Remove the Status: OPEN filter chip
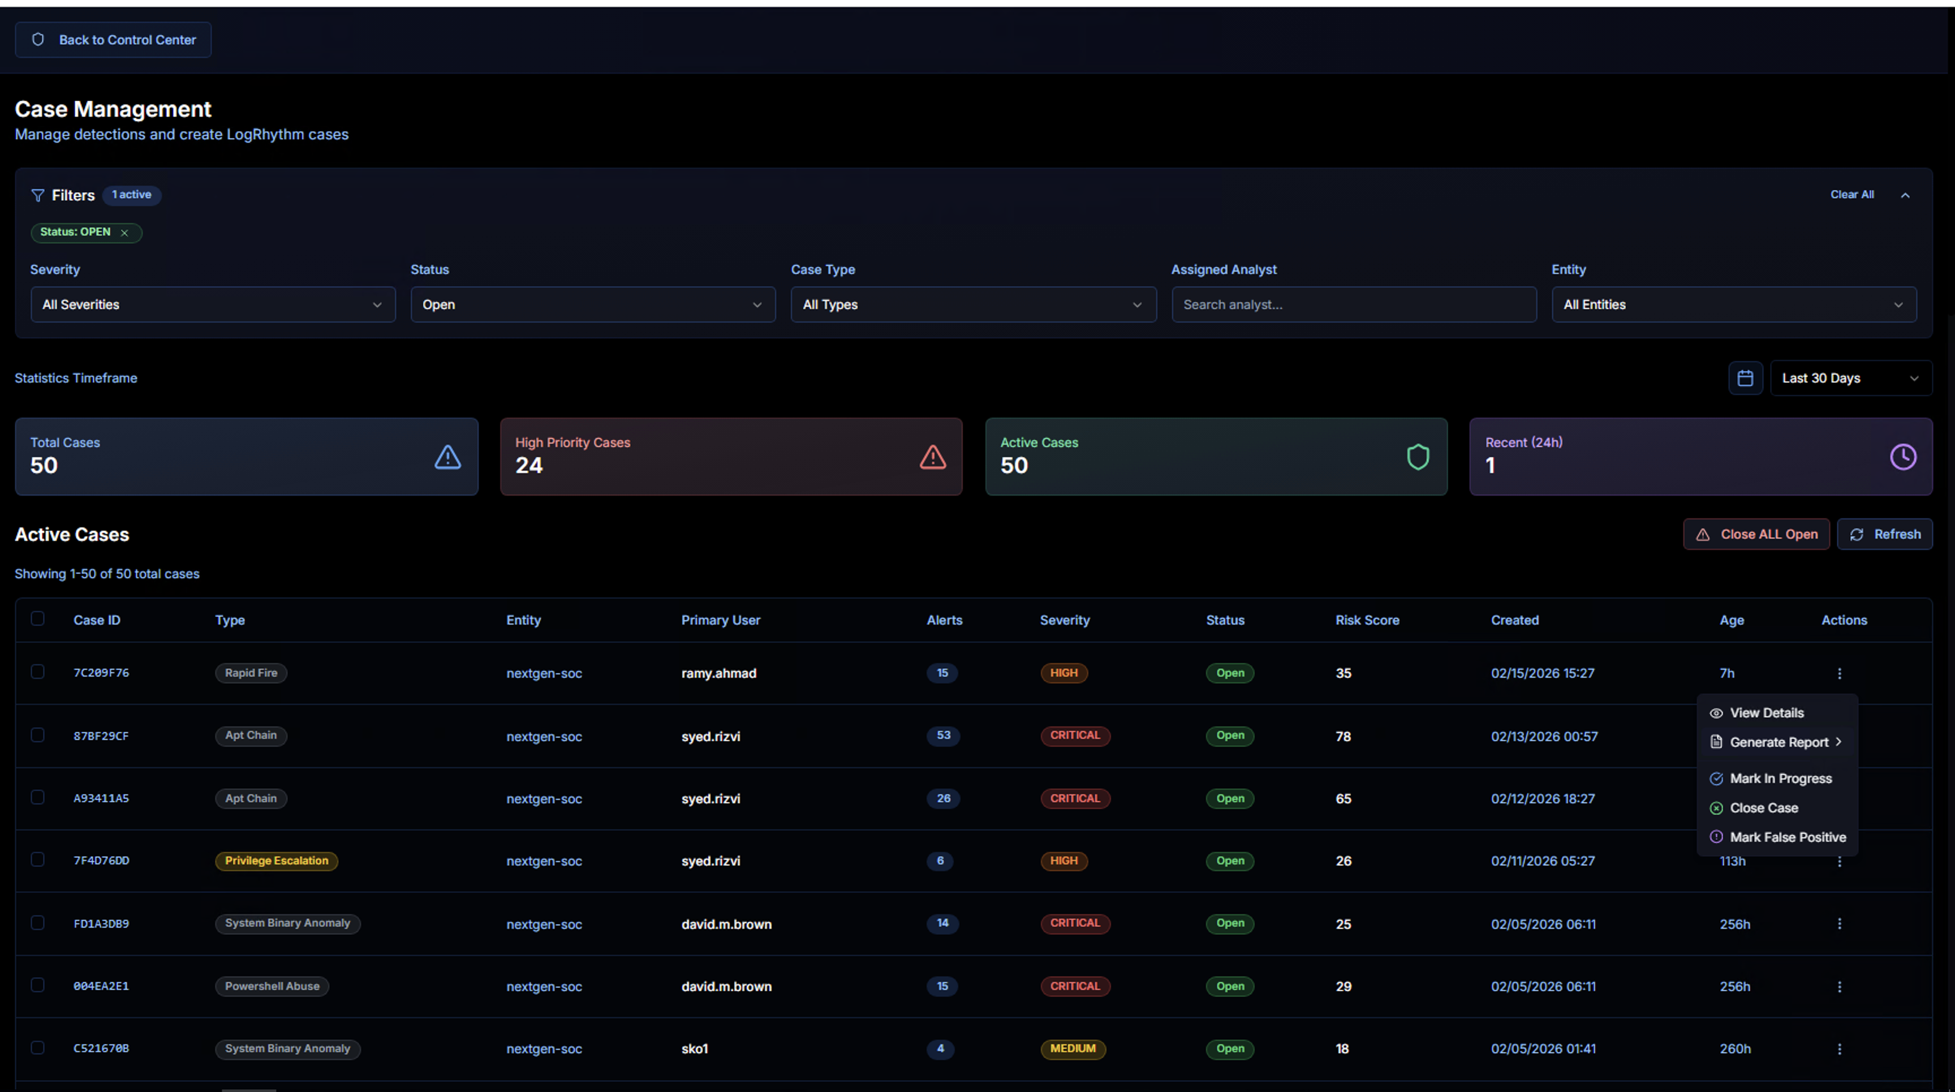Screen dimensions: 1955x1092 (x=124, y=233)
